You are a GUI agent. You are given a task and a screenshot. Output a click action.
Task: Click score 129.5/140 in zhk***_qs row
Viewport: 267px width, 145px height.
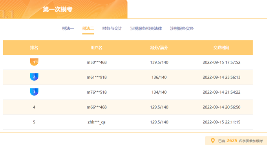[159, 122]
